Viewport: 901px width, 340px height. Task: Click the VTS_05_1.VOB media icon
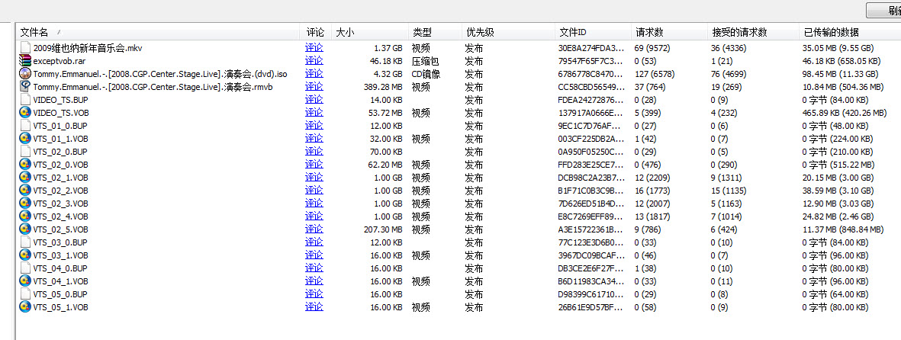pos(26,307)
